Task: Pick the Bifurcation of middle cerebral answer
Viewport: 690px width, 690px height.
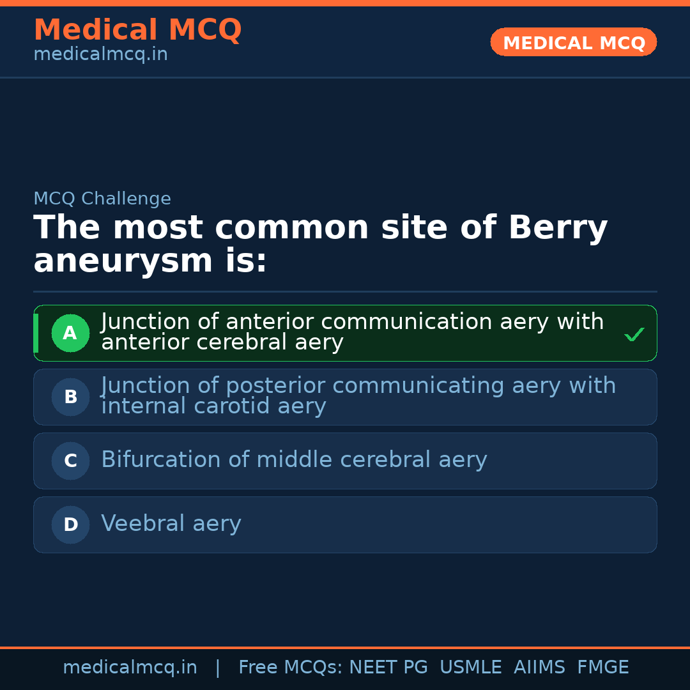Action: tap(294, 460)
